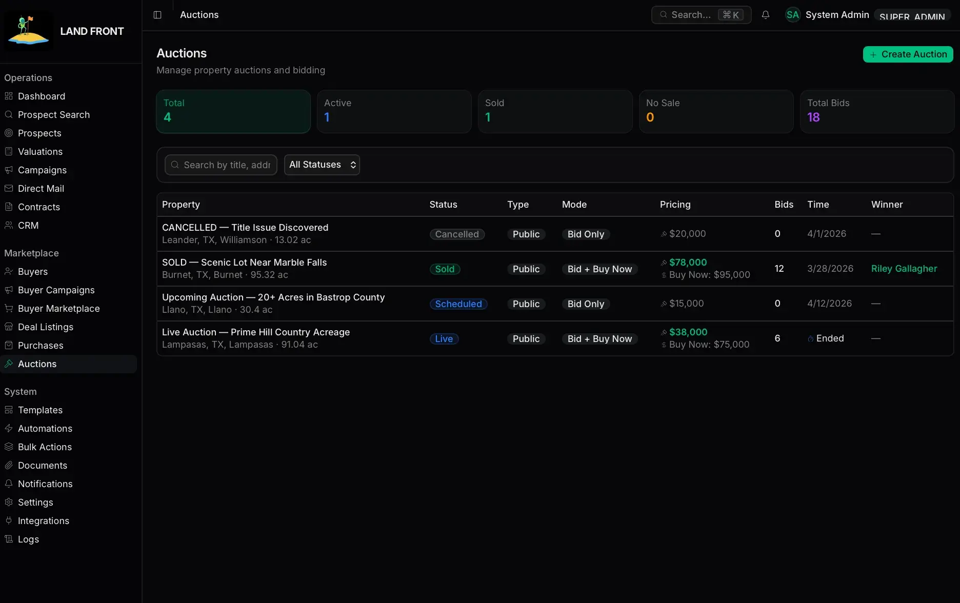Click the Riley Gallagher winner link
The image size is (960, 603).
(x=904, y=268)
